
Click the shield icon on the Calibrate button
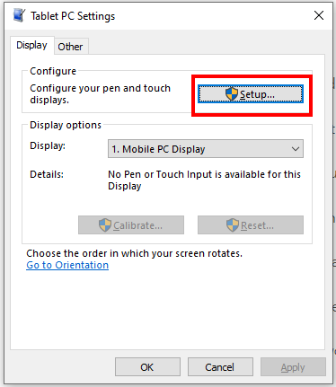(105, 225)
